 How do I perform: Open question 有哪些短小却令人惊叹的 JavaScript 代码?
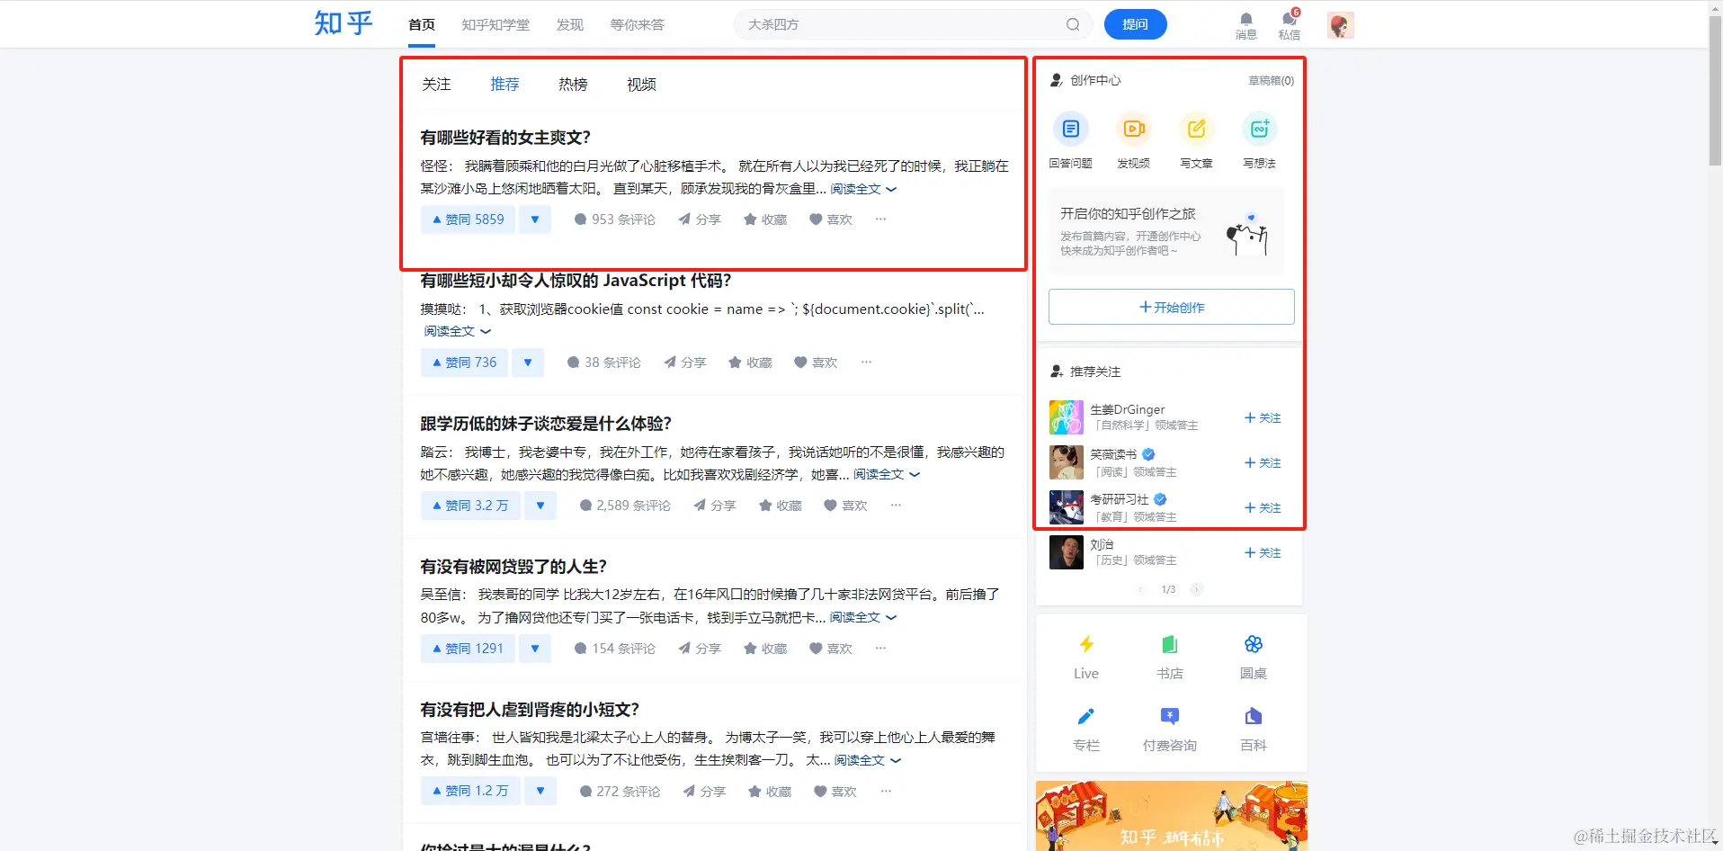click(576, 281)
